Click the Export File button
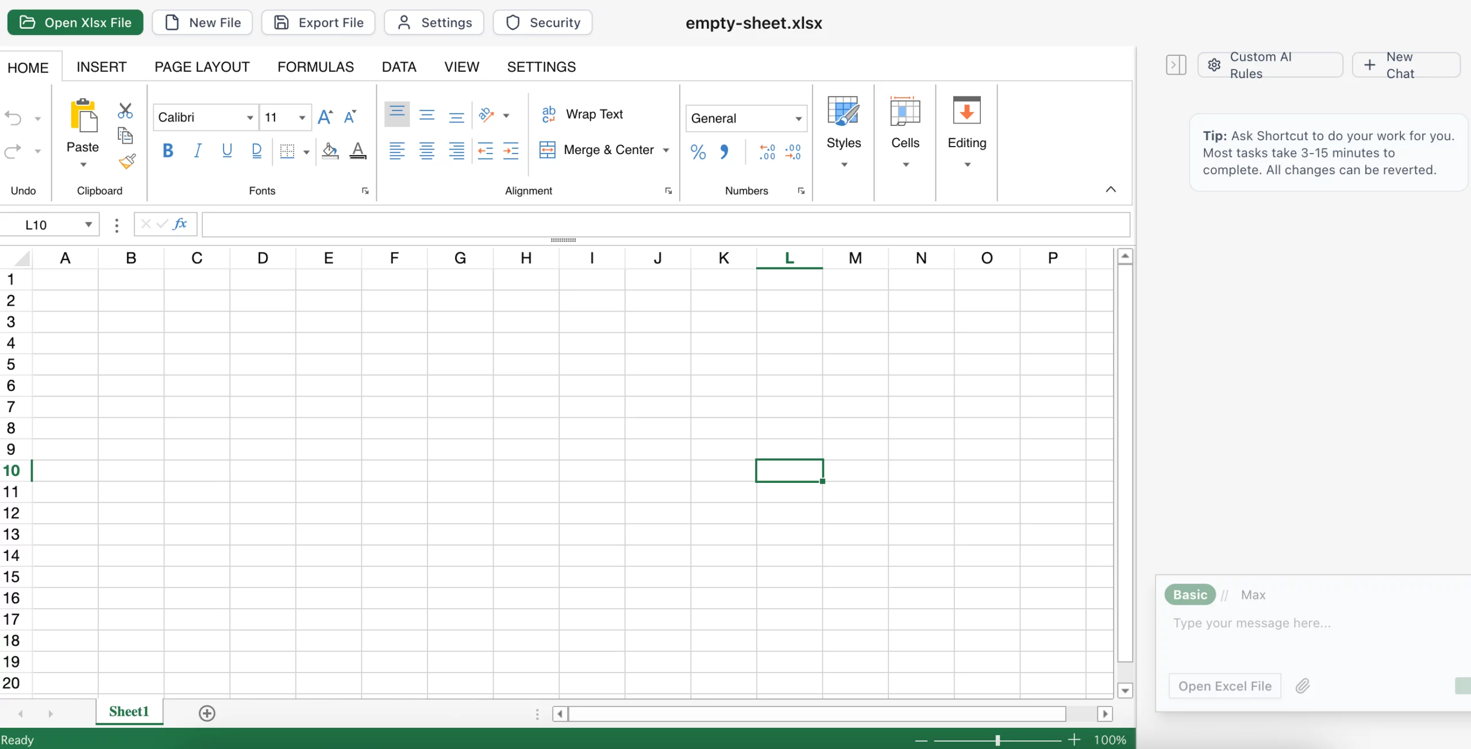Viewport: 1471px width, 749px height. [x=318, y=22]
